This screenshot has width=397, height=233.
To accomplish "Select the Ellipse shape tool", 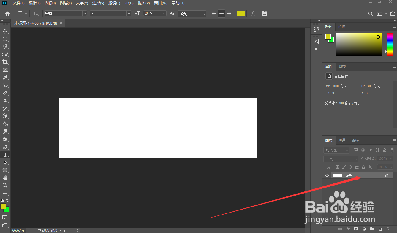I will pyautogui.click(x=5, y=170).
